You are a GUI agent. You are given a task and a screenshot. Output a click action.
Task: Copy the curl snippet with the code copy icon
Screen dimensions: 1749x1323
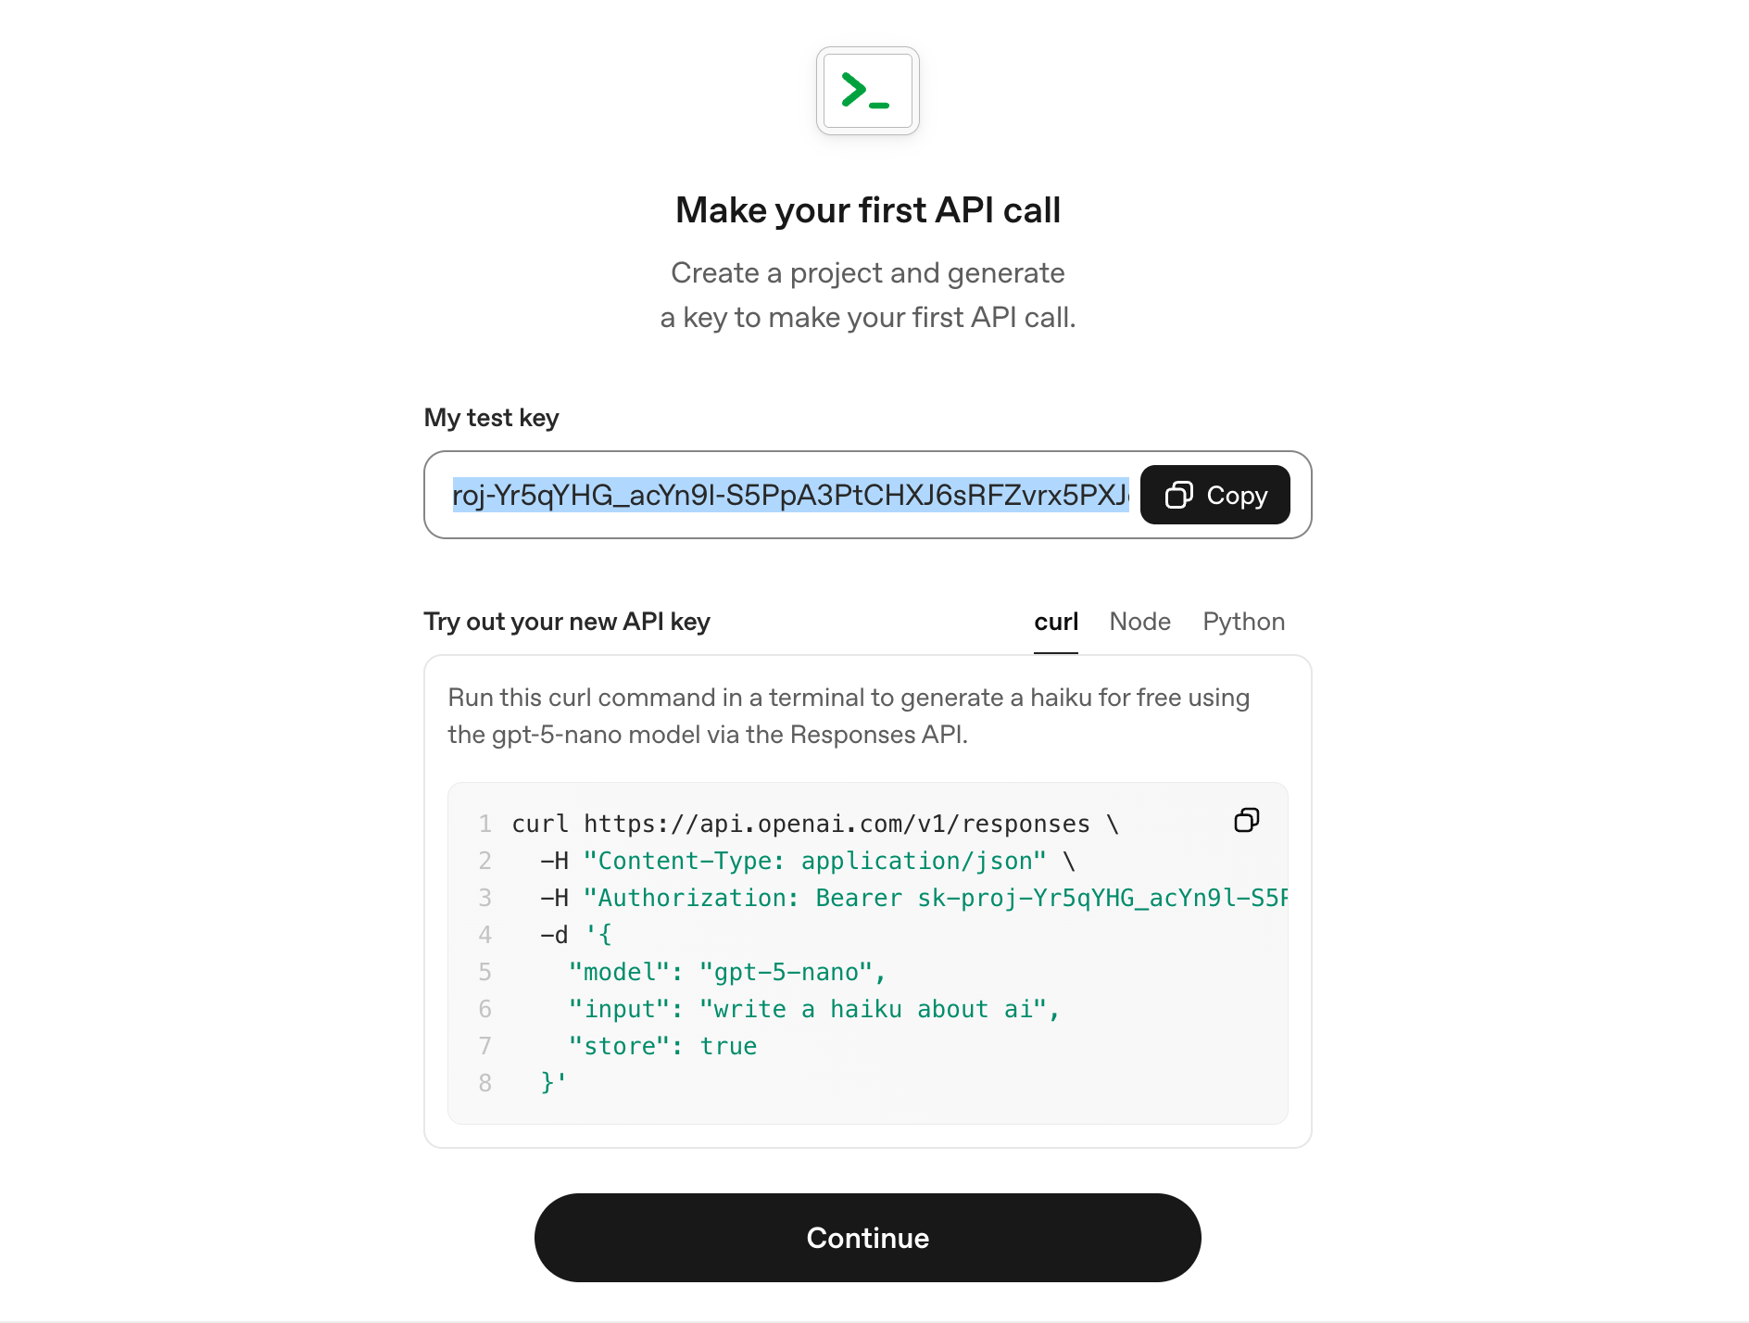point(1246,820)
